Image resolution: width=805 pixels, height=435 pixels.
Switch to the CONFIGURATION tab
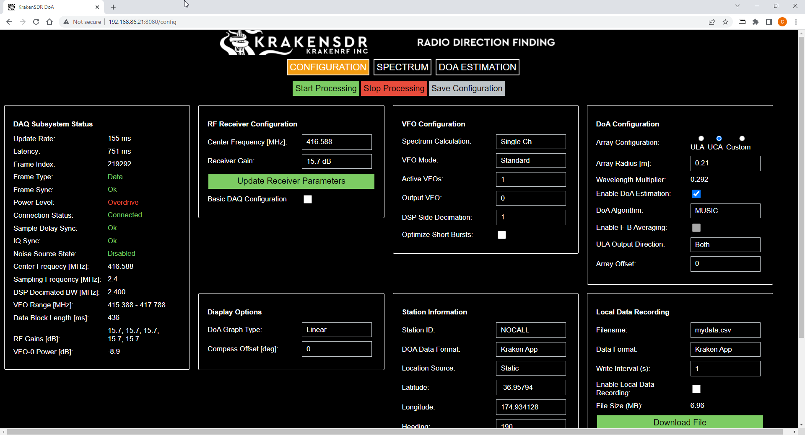tap(328, 67)
